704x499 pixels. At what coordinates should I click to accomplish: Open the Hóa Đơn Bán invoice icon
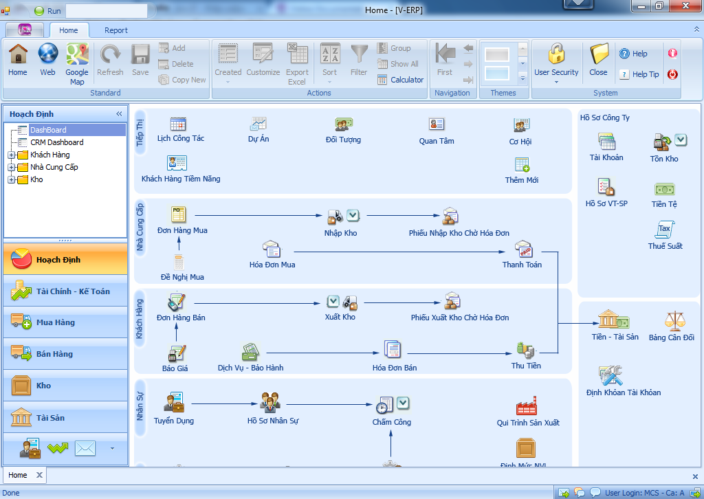tap(393, 349)
